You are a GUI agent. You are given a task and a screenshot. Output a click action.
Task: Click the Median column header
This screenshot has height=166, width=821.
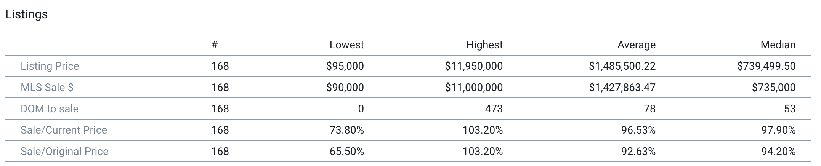click(x=778, y=45)
